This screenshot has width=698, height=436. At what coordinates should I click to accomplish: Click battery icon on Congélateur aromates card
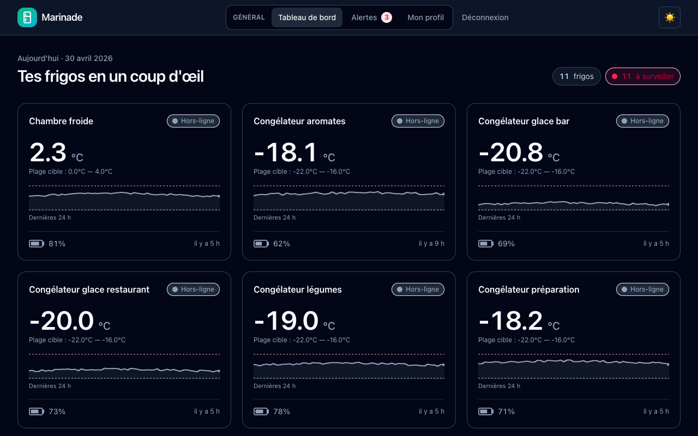[x=261, y=244]
